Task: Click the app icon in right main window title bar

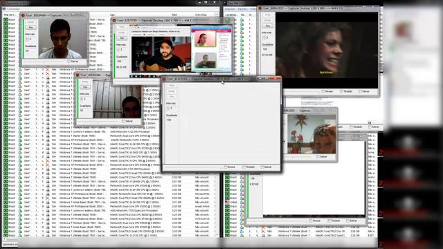Action: click(x=225, y=3)
